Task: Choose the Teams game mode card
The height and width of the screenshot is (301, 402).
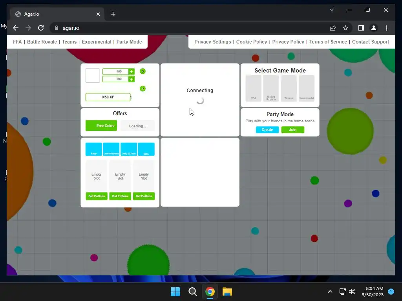Action: (289, 88)
